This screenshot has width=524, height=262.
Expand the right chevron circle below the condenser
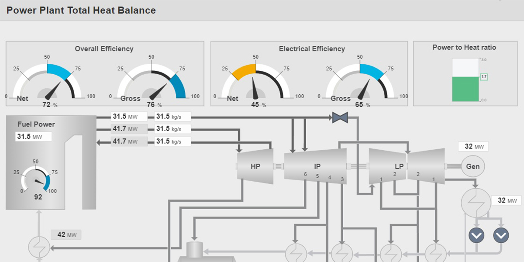tap(500, 234)
